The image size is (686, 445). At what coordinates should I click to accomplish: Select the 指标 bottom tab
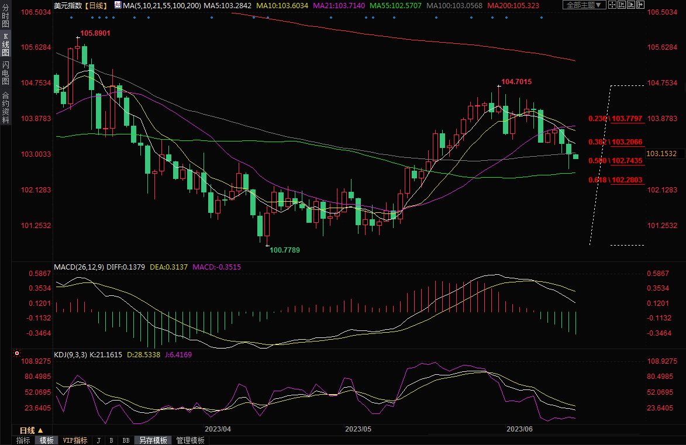(23, 440)
